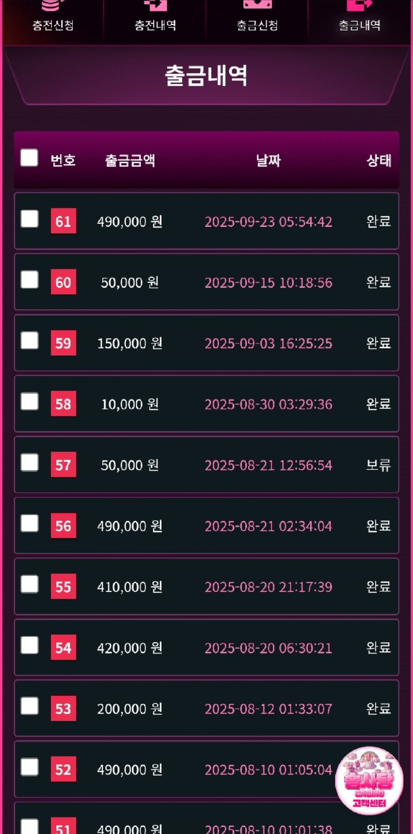The image size is (413, 834).
Task: Check the box for withdrawal number 58
Action: point(29,402)
